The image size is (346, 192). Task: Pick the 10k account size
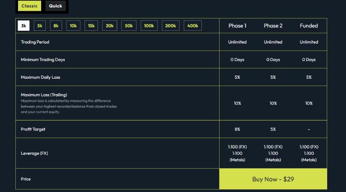pyautogui.click(x=73, y=26)
